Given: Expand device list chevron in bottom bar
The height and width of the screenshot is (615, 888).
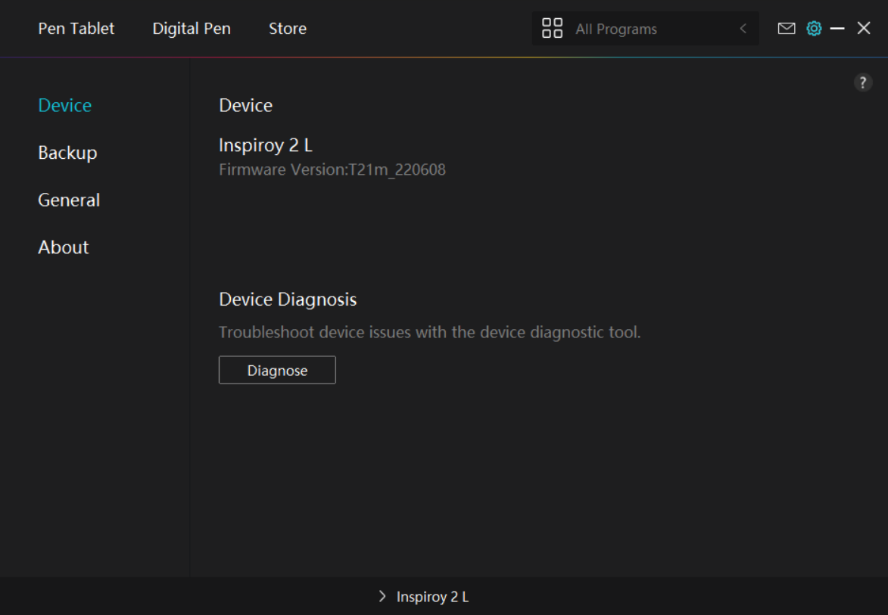Looking at the screenshot, I should click(382, 597).
